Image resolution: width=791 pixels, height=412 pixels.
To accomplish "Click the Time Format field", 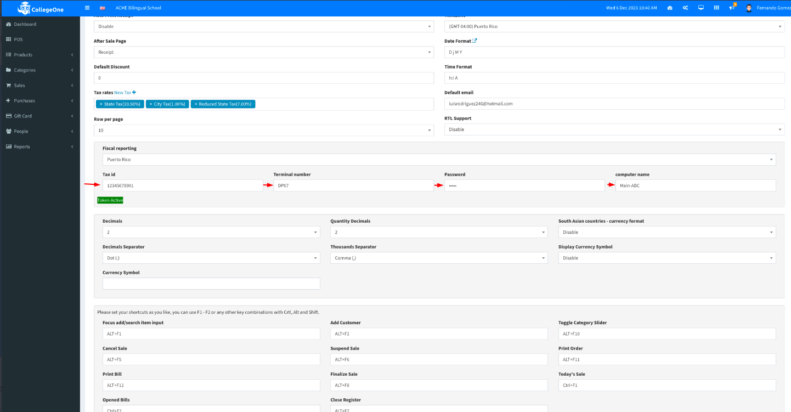I will pos(614,78).
